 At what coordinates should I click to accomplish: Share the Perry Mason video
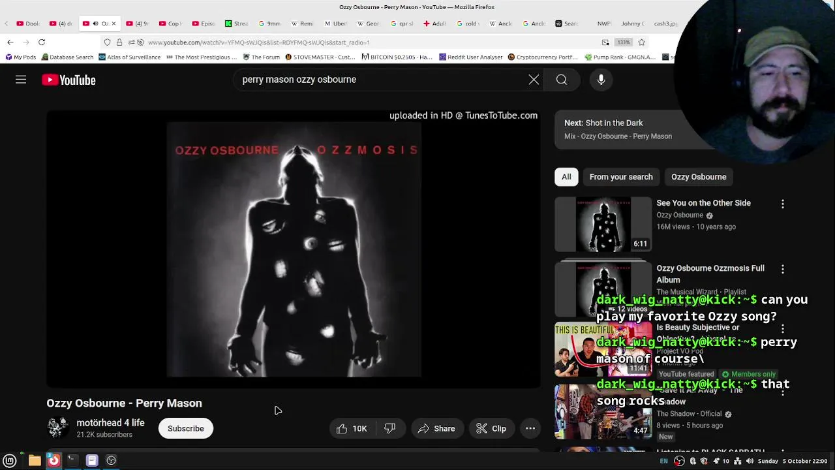click(436, 428)
